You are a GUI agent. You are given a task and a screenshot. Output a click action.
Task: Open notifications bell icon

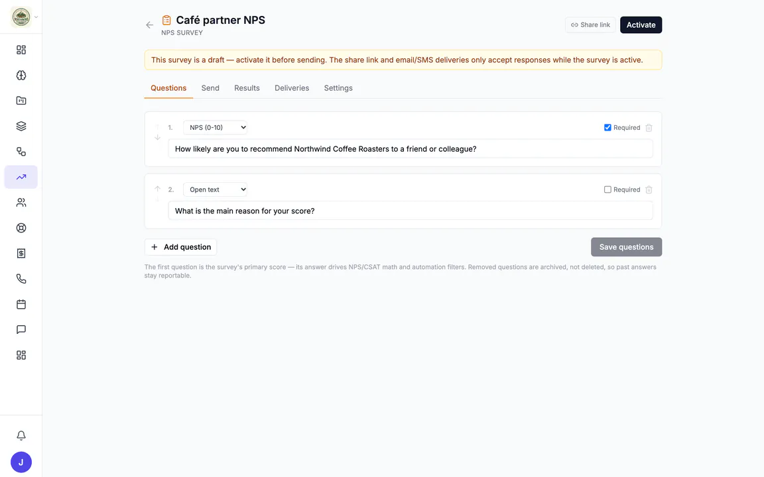click(x=21, y=436)
